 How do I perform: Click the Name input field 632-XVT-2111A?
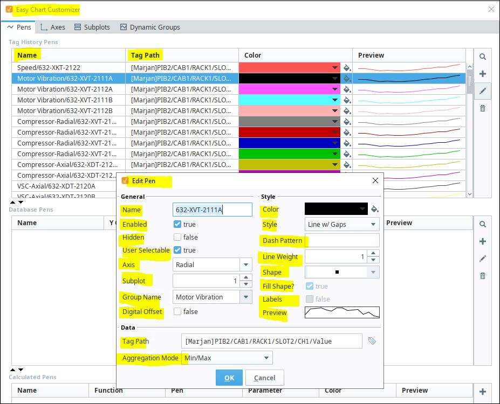tap(213, 210)
